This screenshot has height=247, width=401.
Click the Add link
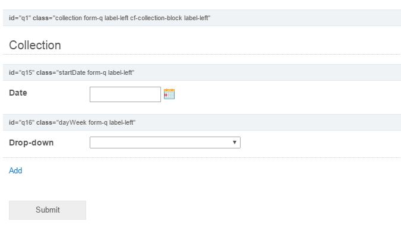click(x=15, y=170)
